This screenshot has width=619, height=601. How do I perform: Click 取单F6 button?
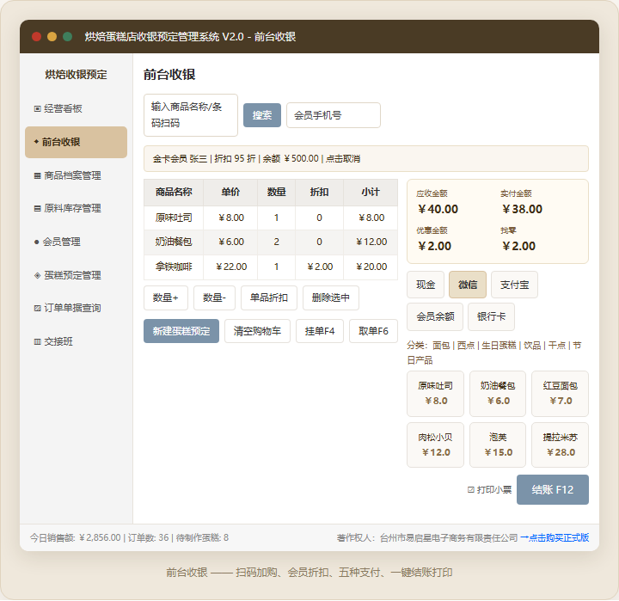point(373,331)
